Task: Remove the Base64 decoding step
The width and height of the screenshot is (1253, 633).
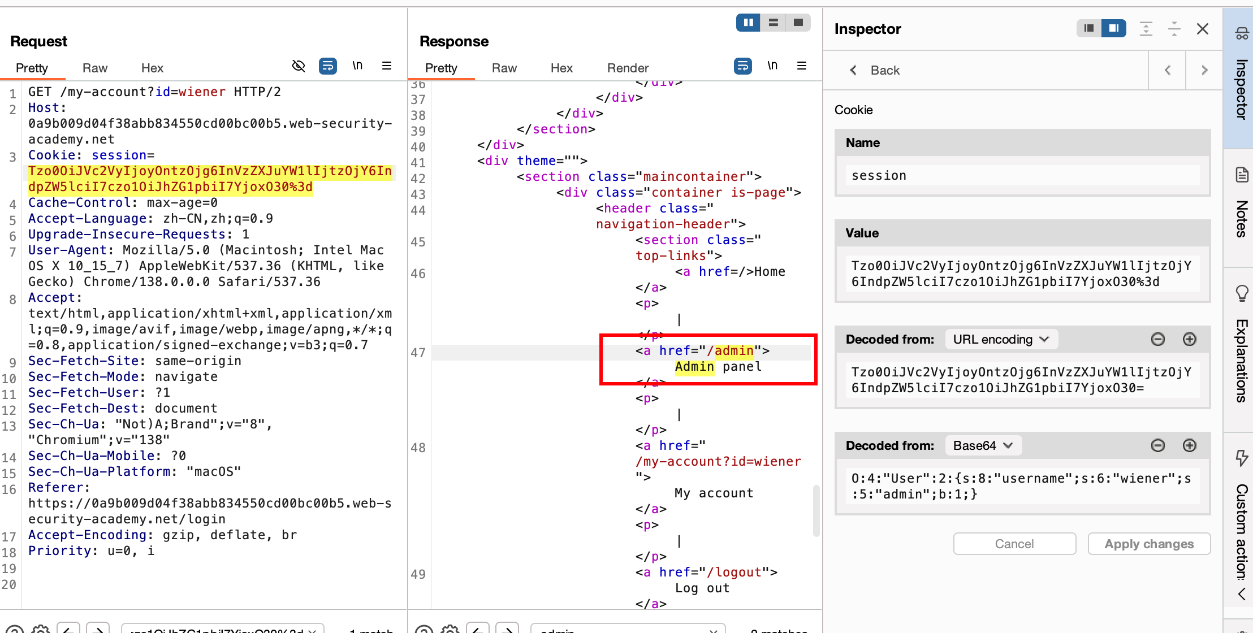Action: (1157, 445)
